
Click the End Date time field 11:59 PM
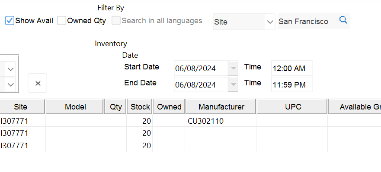pos(292,84)
